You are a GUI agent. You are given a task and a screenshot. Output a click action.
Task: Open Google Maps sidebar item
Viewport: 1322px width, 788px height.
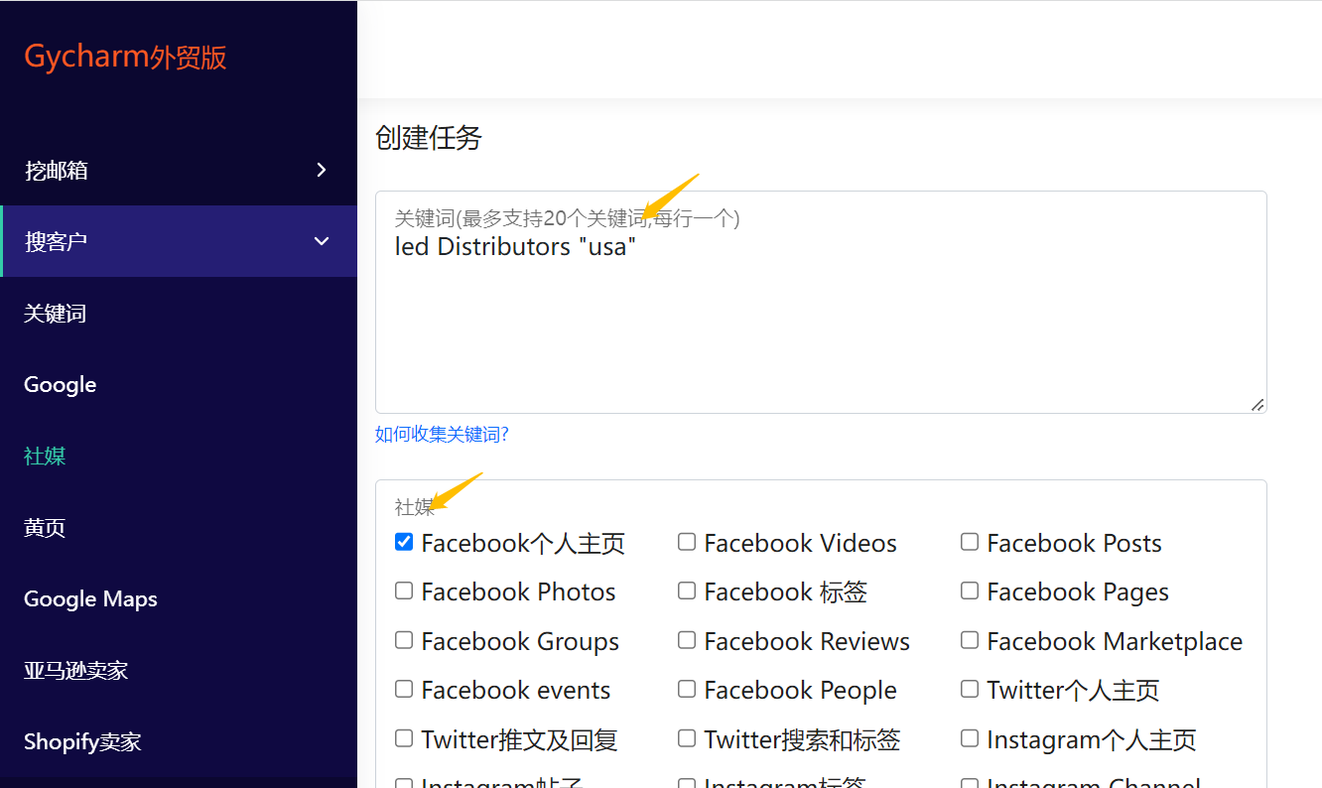[x=90, y=599]
